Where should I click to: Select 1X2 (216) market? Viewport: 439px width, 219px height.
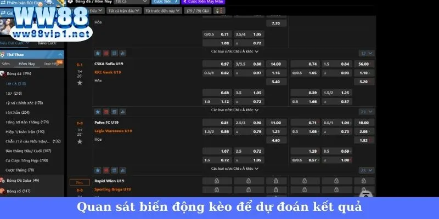(14, 93)
